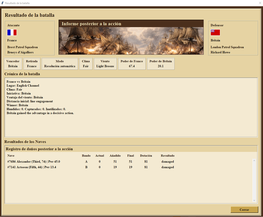The image size is (263, 217).
Task: Click the France flag icon
Action: [12, 33]
